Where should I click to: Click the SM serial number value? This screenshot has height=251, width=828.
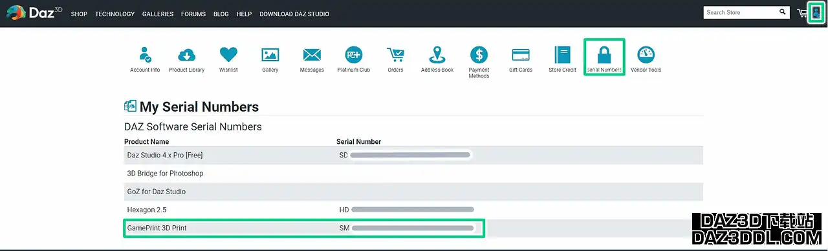click(406, 228)
